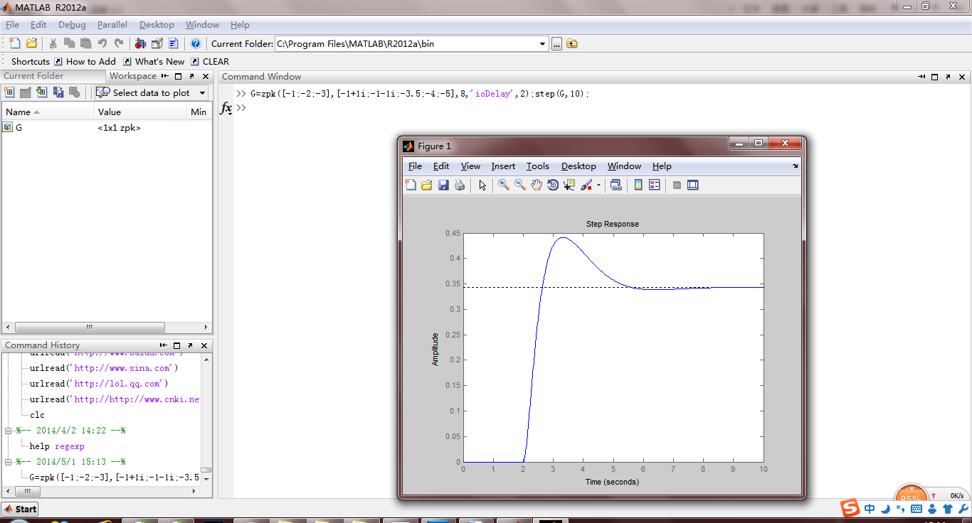Open the Parallel menu in MATLAB
Viewport: 972px width, 523px height.
[x=112, y=25]
